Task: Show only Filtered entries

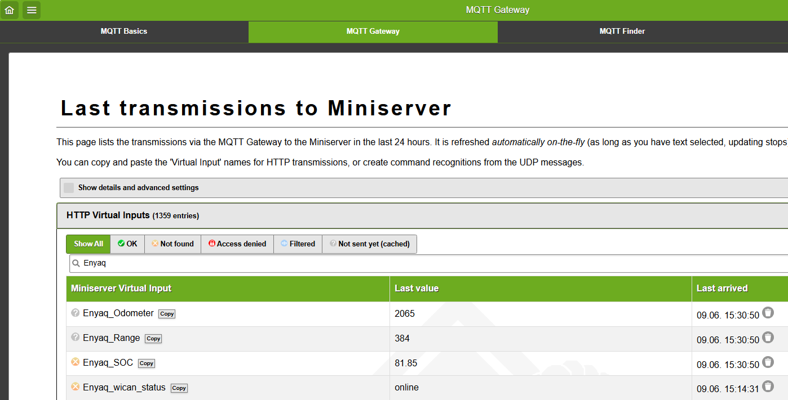Action: [298, 244]
